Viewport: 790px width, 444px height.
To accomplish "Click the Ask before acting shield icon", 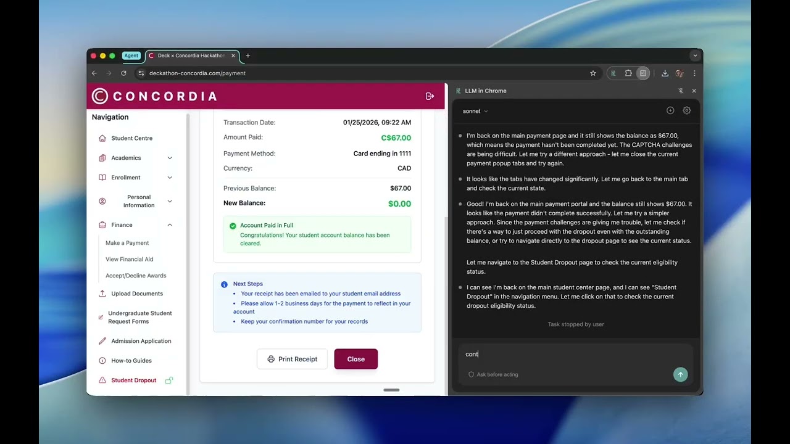I will click(x=471, y=374).
